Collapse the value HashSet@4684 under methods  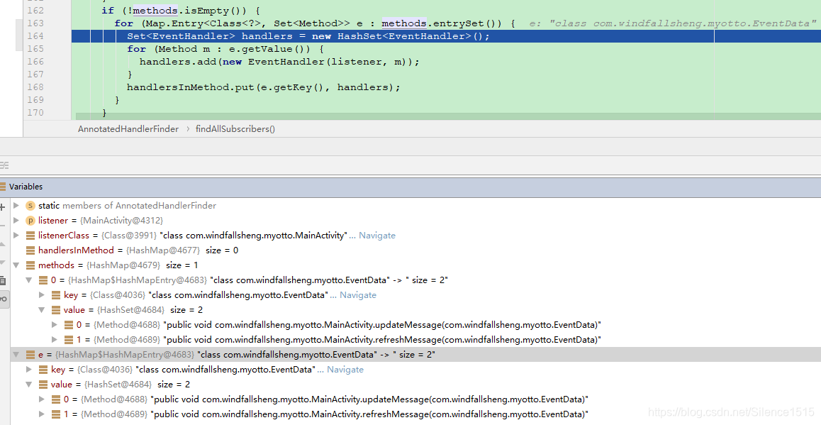42,310
